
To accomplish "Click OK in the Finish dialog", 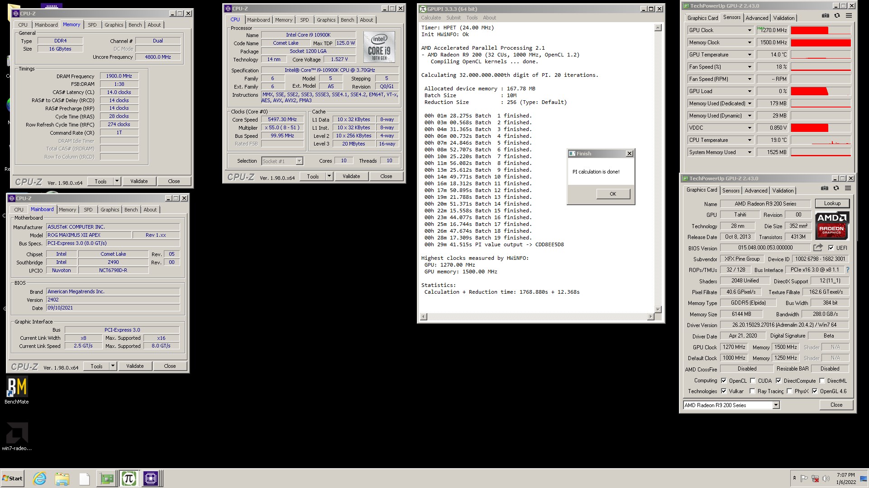I will 613,194.
